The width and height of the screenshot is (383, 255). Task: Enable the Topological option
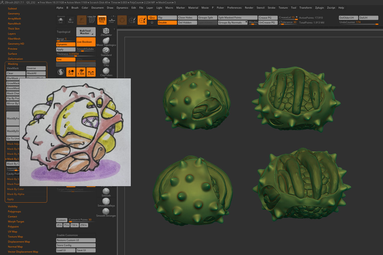point(66,32)
